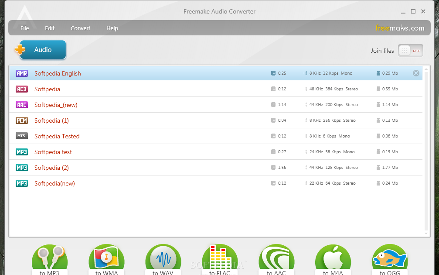Screen dimensions: 439x275
Task: Click the size icon on Softpedia(new) row
Action: click(x=378, y=183)
